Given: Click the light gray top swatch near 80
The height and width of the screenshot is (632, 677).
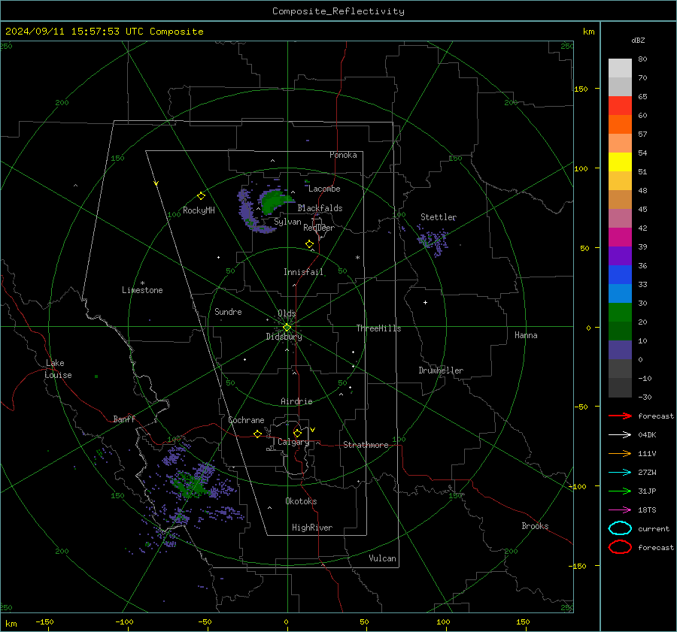Looking at the screenshot, I should pos(620,68).
